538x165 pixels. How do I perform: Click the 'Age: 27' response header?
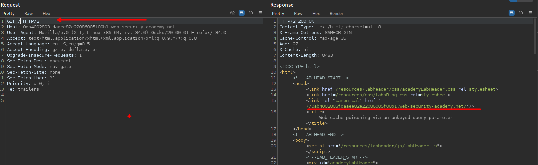point(289,44)
